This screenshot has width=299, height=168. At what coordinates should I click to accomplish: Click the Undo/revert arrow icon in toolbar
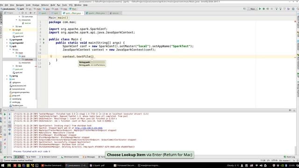tap(289, 9)
